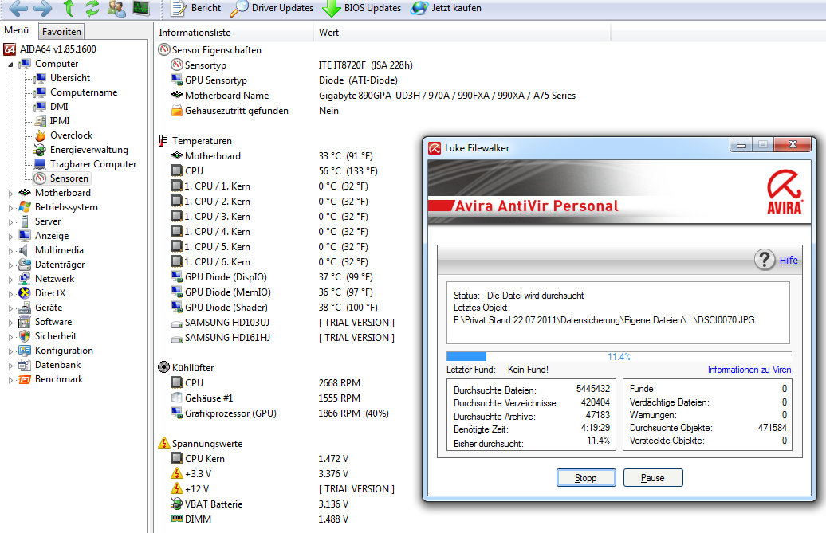Click the Geräte tree icon
Screen dimensions: 826x533
24,308
